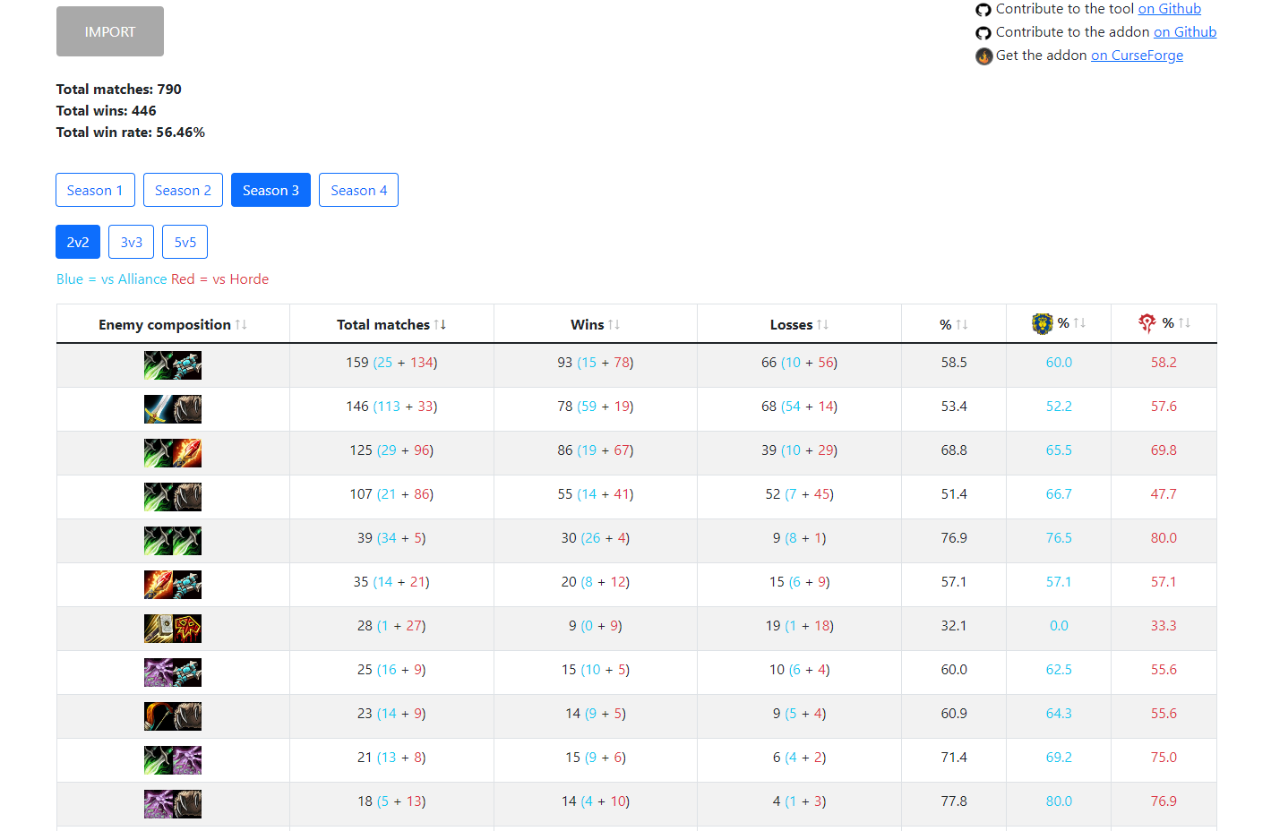Sort table by Losses column
1271x831 pixels.
coord(822,324)
